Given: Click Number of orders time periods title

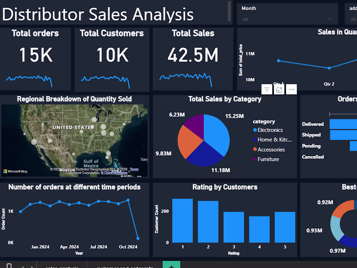Looking at the screenshot, I should pos(74,187).
